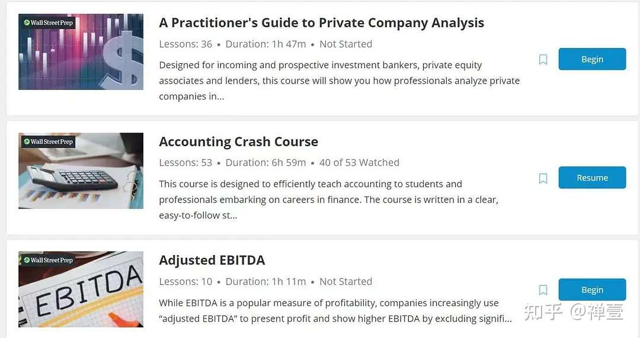
Task: Click the 40 of 53 Watched progress text
Action: 359,162
